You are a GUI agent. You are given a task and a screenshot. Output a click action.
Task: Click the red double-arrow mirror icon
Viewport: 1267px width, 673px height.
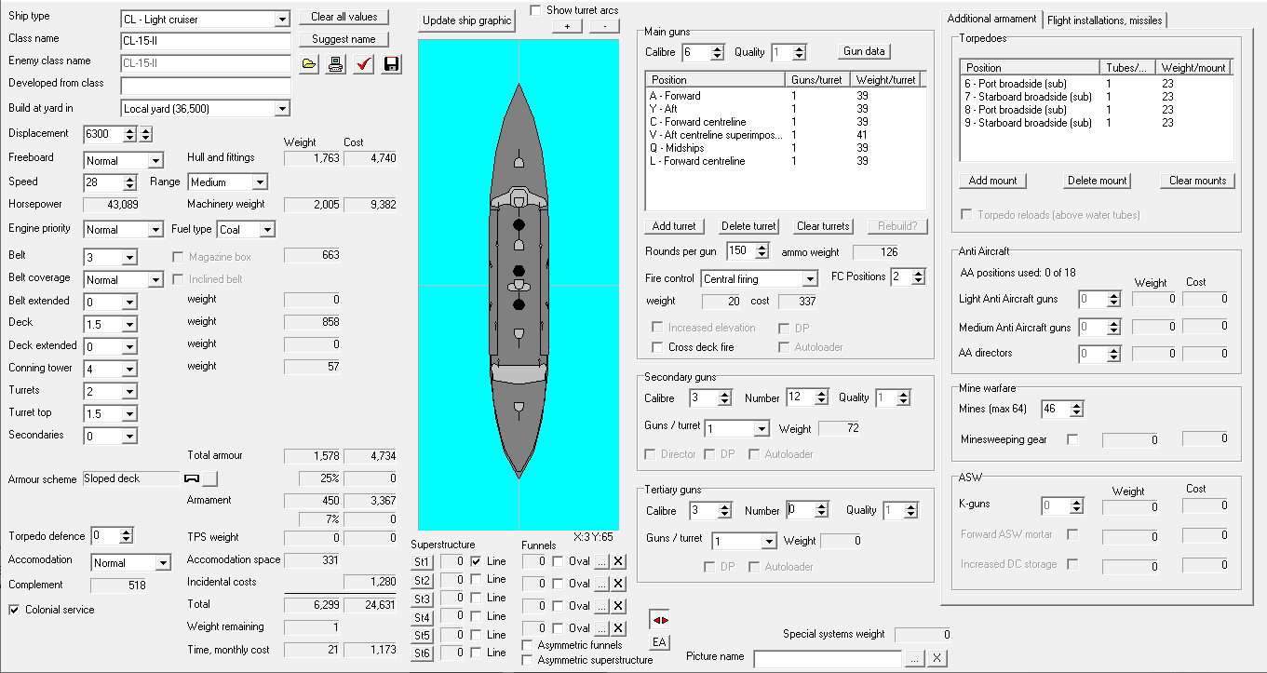point(659,620)
